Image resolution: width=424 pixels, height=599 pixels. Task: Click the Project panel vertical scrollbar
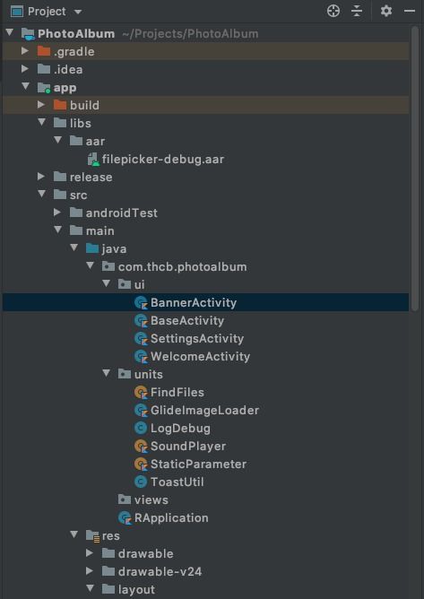415,168
